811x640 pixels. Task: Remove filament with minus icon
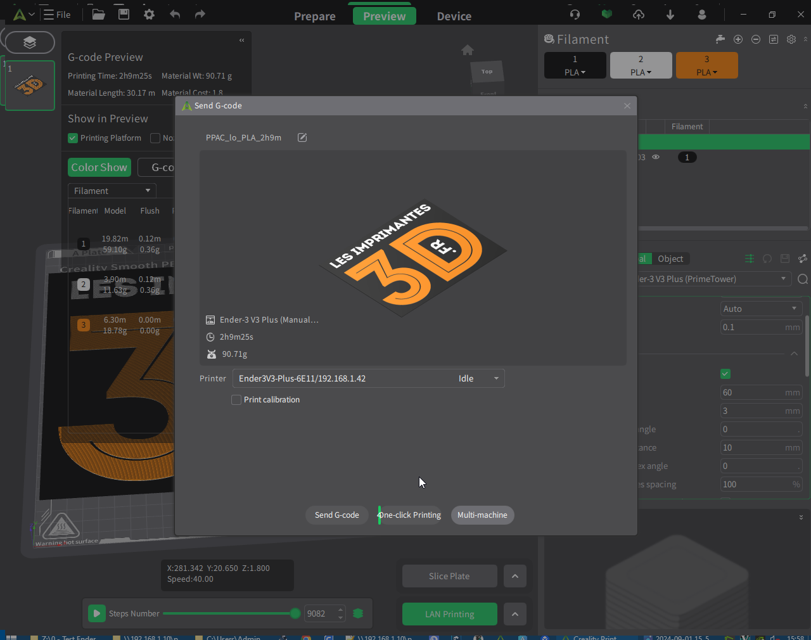tap(756, 39)
